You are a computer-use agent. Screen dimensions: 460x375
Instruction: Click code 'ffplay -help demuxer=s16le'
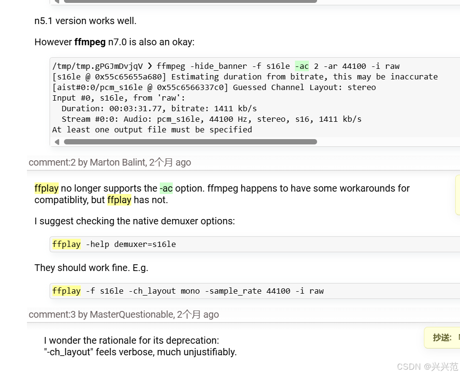pyautogui.click(x=114, y=244)
